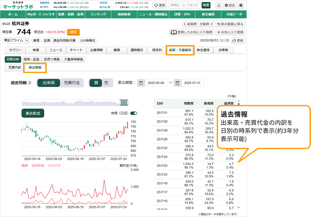Select 売 option

[106, 83]
